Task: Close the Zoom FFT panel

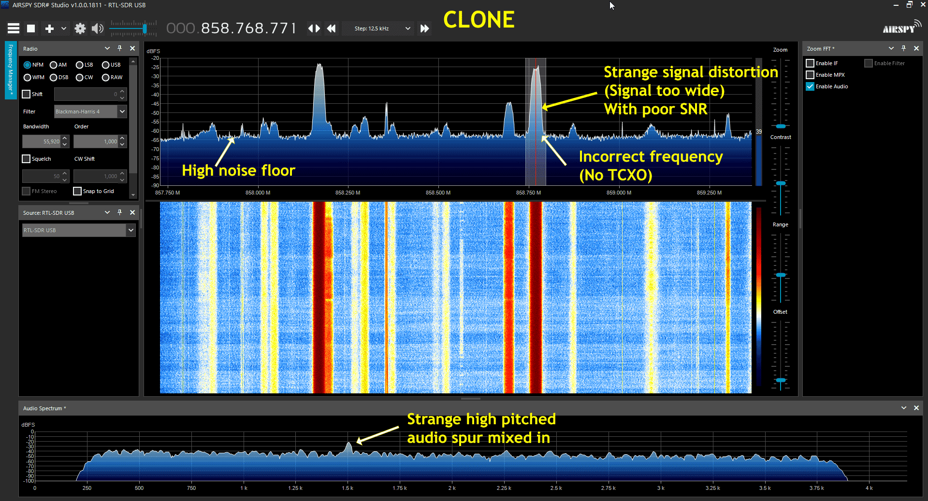Action: click(916, 48)
